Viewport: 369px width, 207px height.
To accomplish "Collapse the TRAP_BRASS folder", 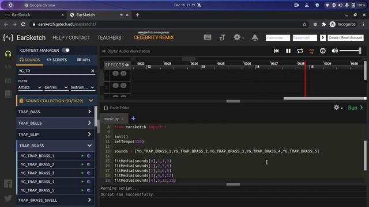I will 55,145.
